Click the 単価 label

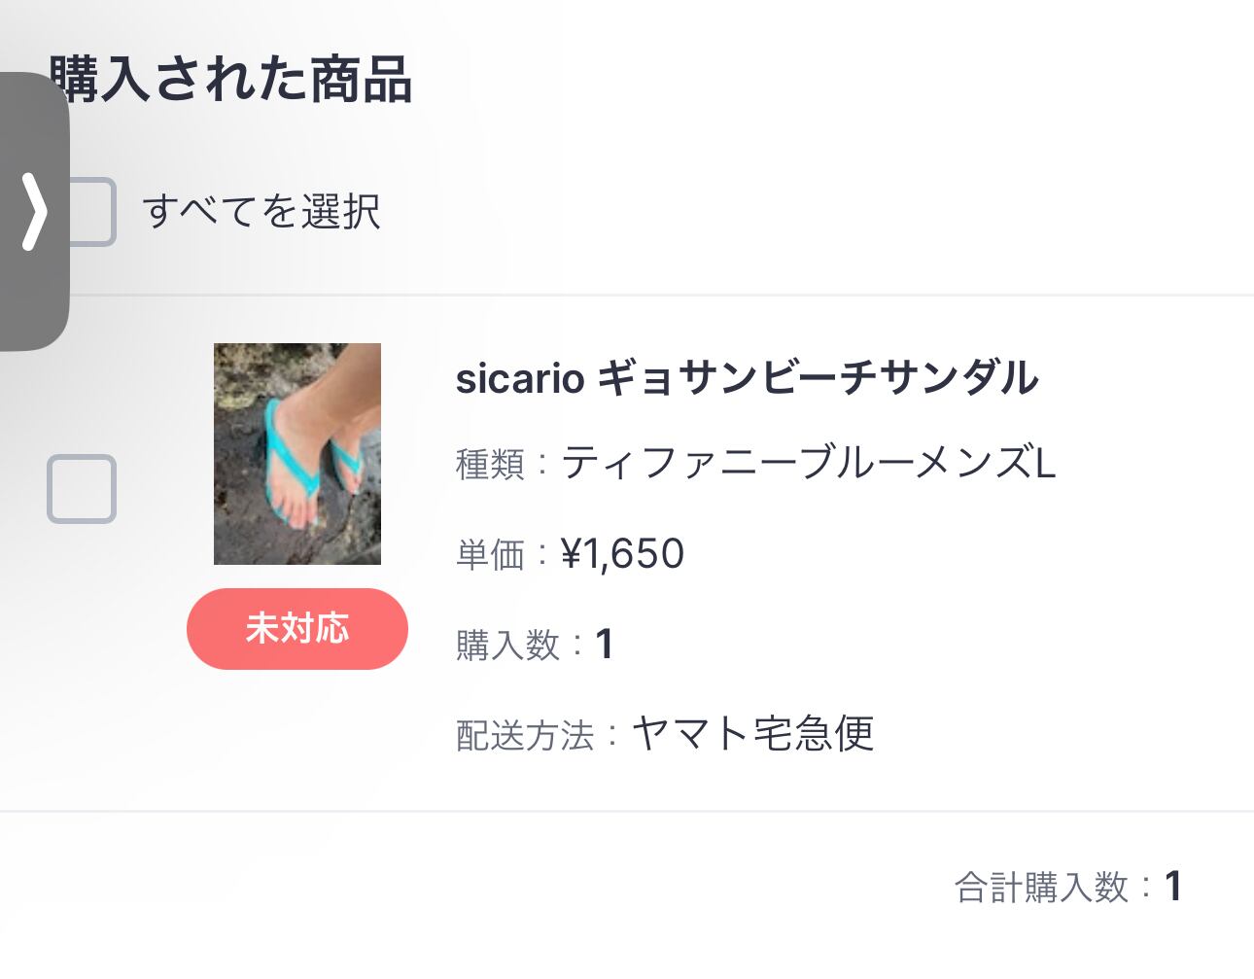pyautogui.click(x=490, y=555)
